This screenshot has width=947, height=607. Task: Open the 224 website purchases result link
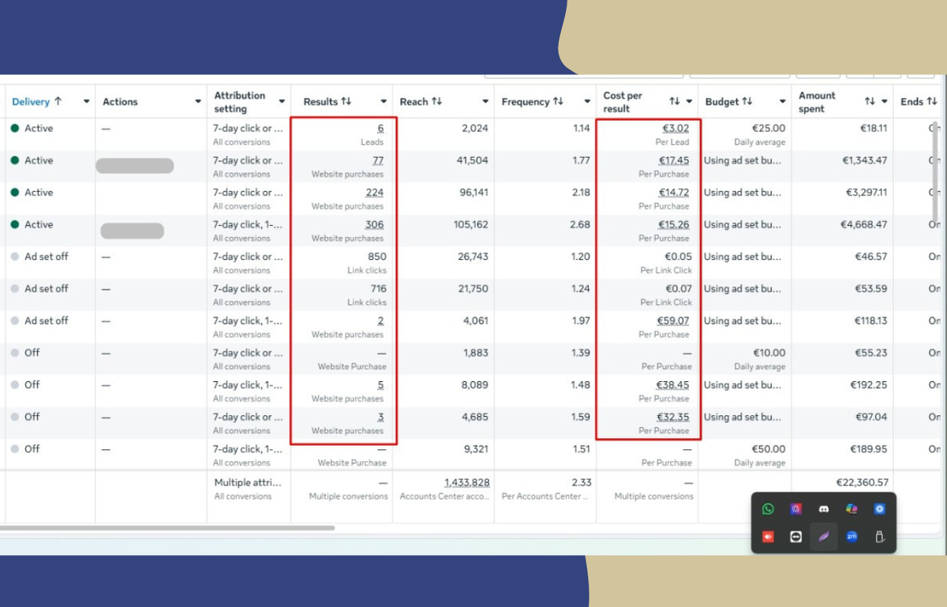(x=374, y=193)
